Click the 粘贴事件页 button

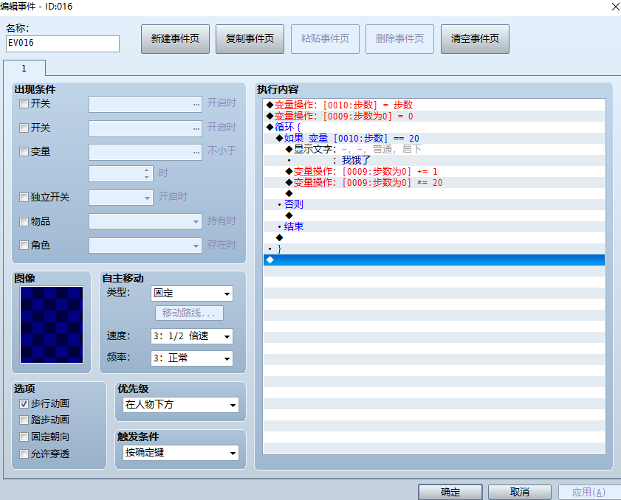[x=325, y=39]
